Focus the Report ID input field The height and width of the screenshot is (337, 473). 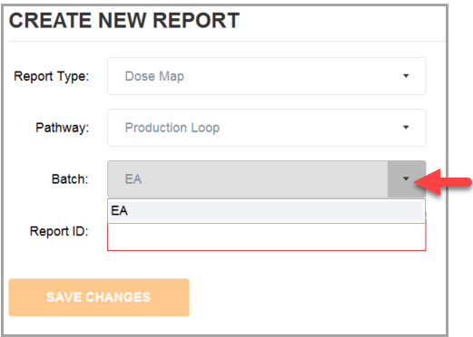(267, 236)
